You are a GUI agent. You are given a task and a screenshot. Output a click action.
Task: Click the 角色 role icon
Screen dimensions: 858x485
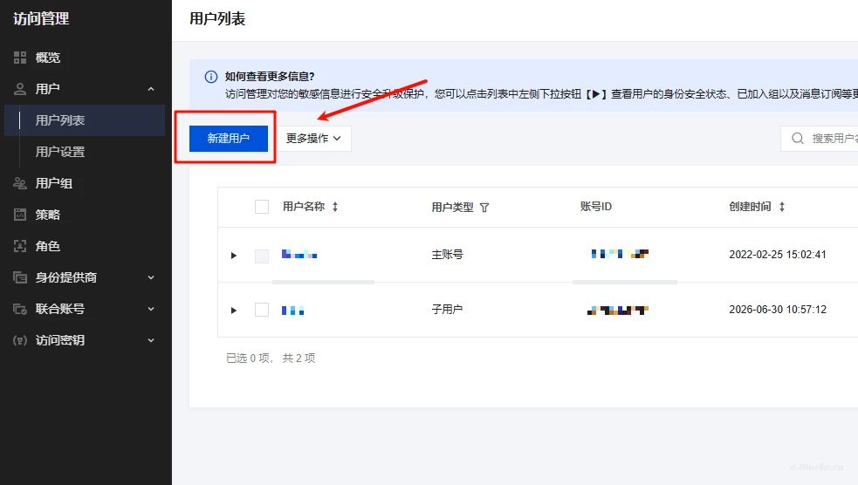point(20,246)
